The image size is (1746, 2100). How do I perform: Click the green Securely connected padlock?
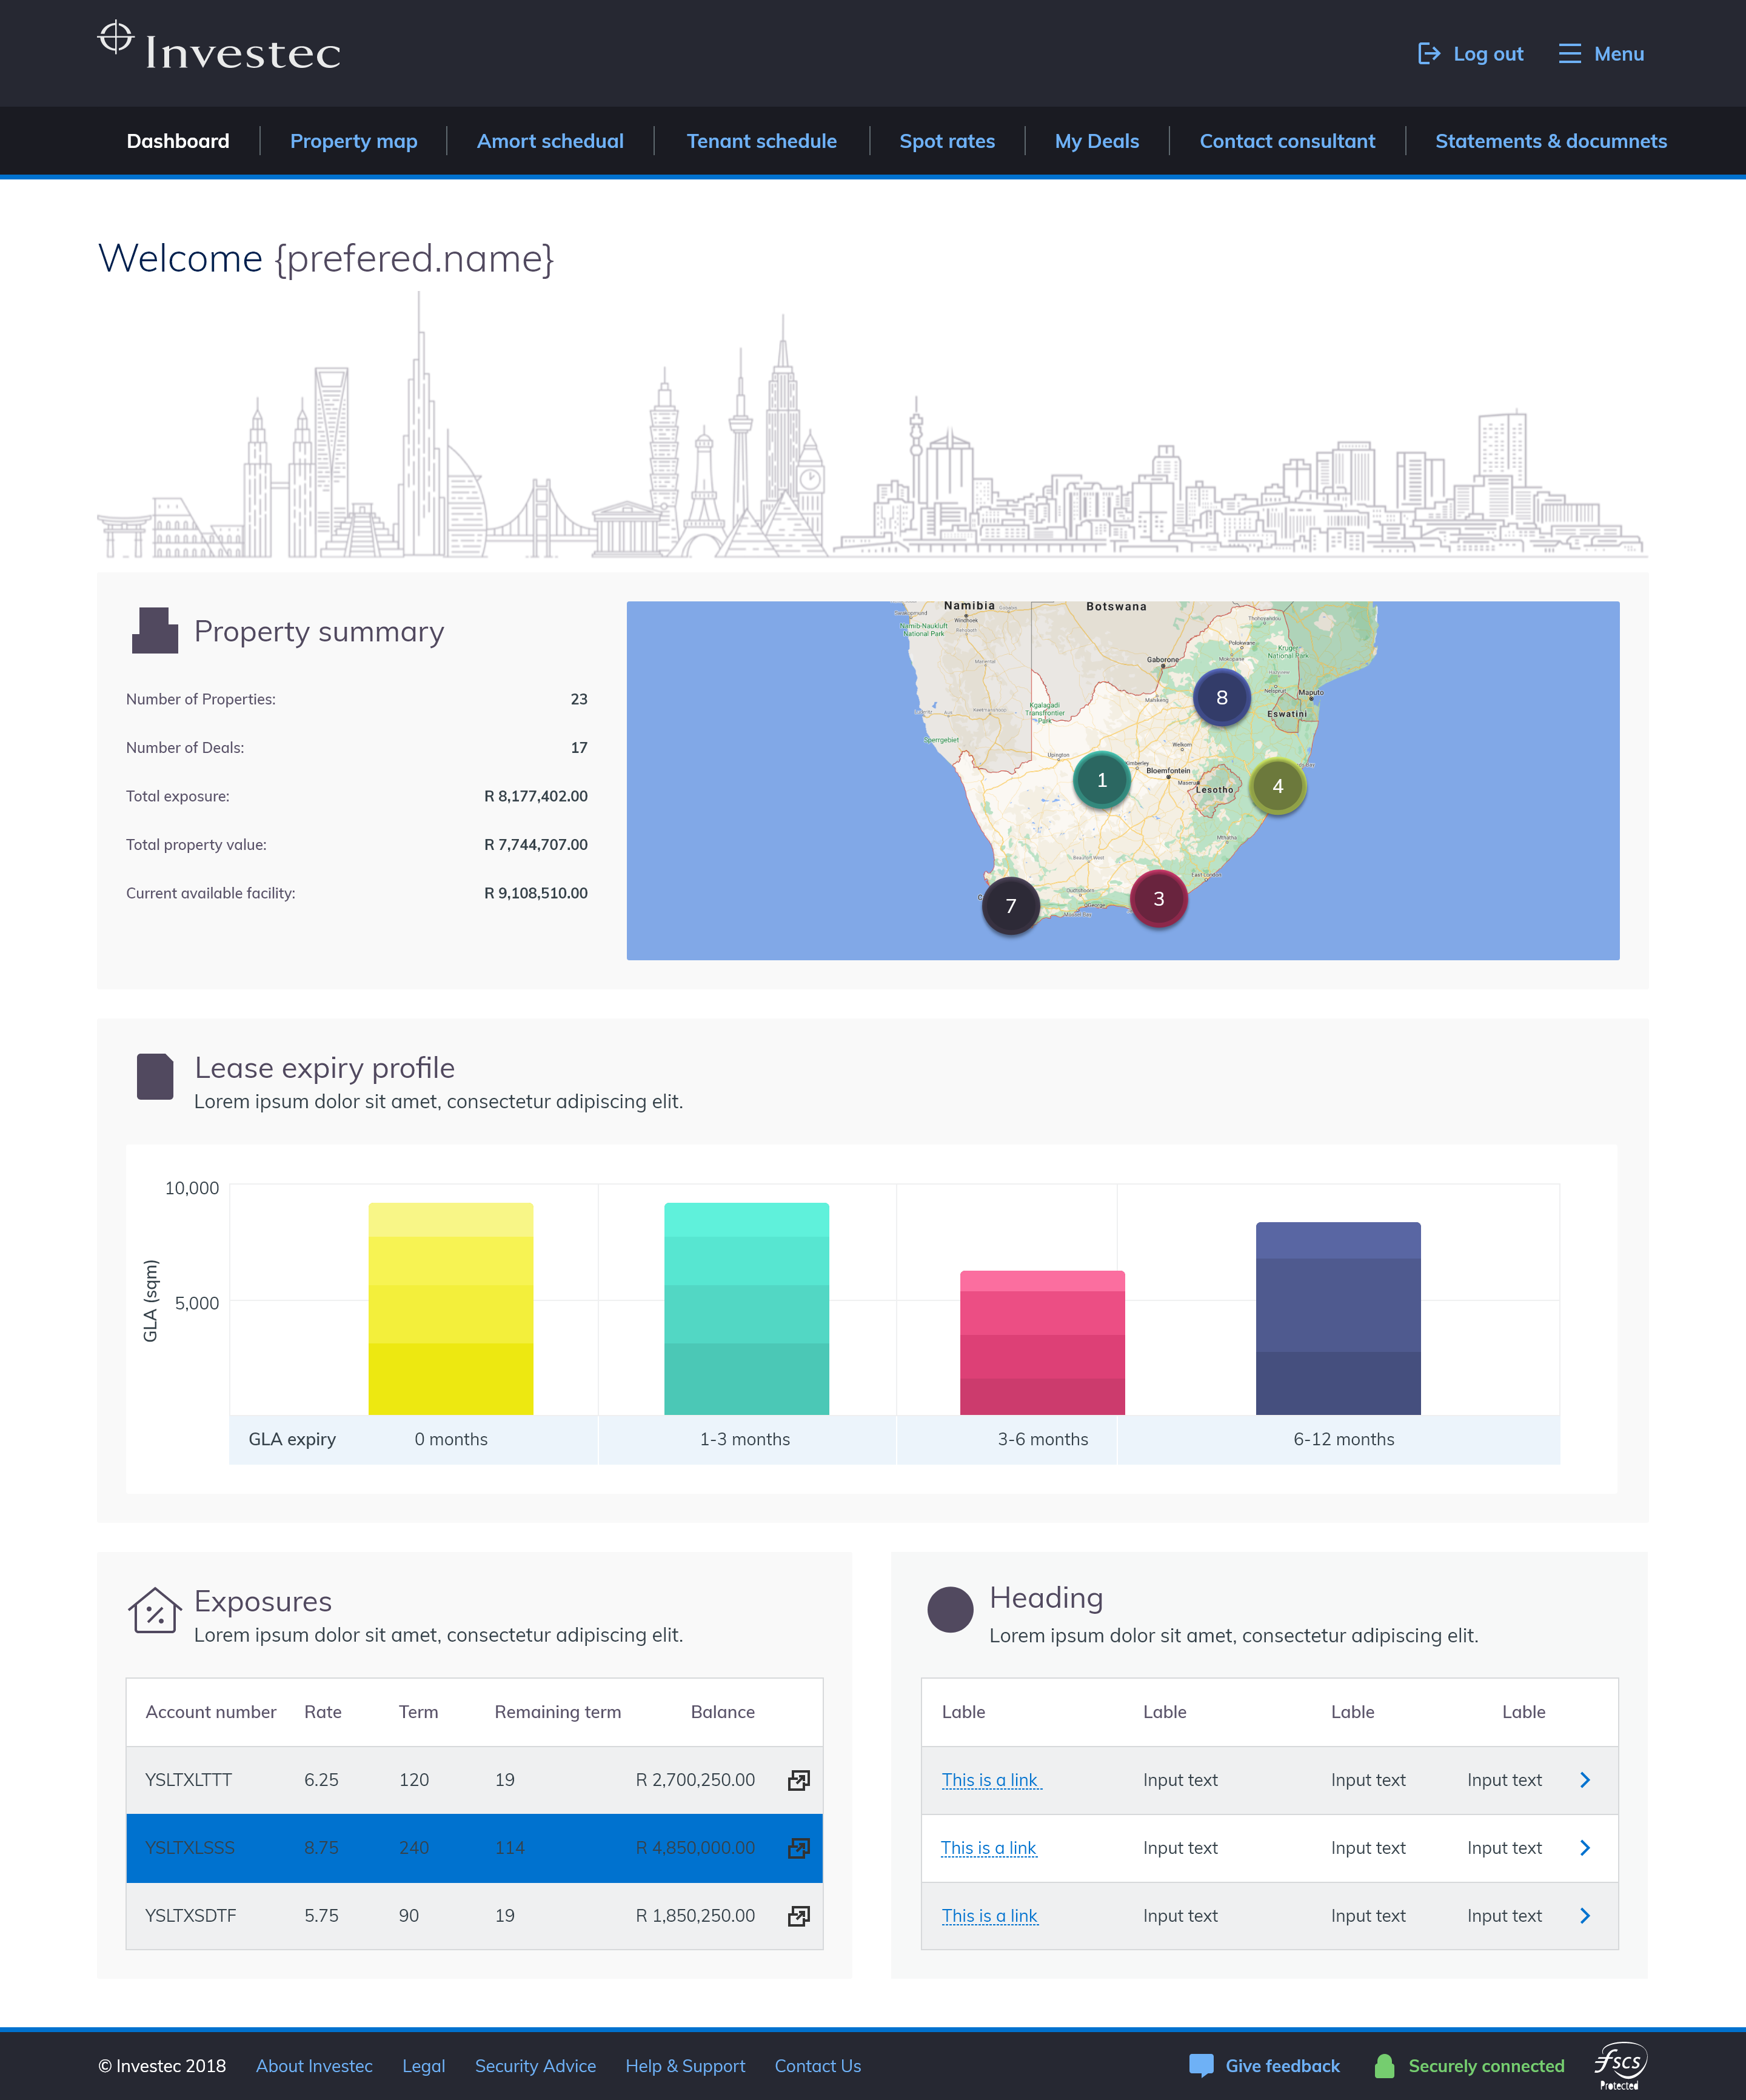click(x=1384, y=2066)
